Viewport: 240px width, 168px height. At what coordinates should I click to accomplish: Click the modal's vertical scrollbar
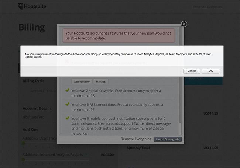tap(180, 75)
